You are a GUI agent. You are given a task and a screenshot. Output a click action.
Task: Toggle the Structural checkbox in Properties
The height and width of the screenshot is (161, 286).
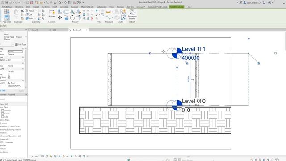pos(9,75)
